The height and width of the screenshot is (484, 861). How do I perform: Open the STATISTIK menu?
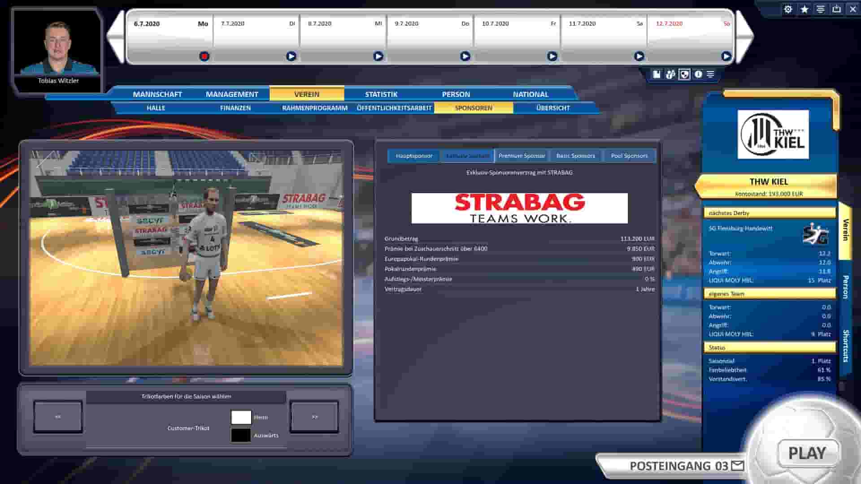point(382,94)
